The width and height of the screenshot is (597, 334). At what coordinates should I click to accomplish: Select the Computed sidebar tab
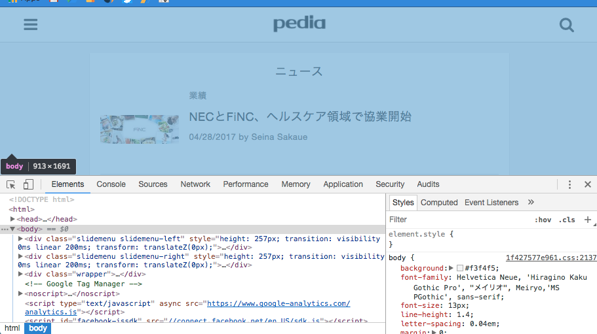click(x=439, y=203)
